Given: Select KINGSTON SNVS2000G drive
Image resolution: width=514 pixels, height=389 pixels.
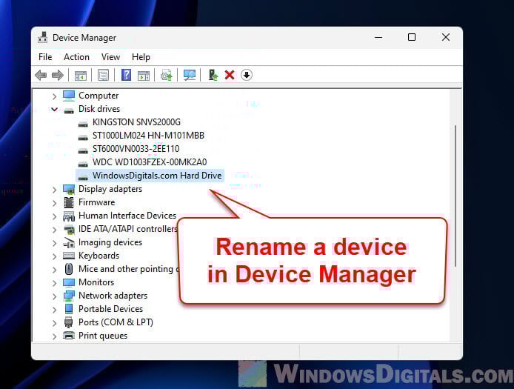Looking at the screenshot, I should pyautogui.click(x=136, y=122).
